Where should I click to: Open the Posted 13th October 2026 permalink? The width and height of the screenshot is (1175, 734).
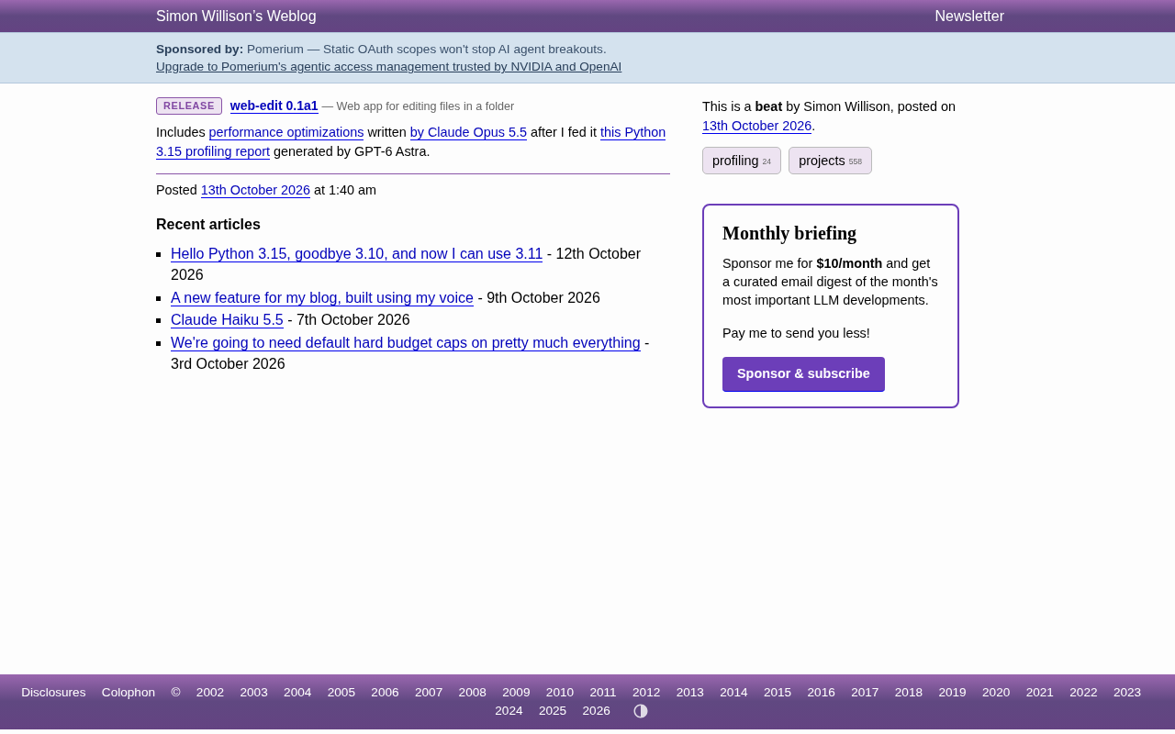click(255, 190)
